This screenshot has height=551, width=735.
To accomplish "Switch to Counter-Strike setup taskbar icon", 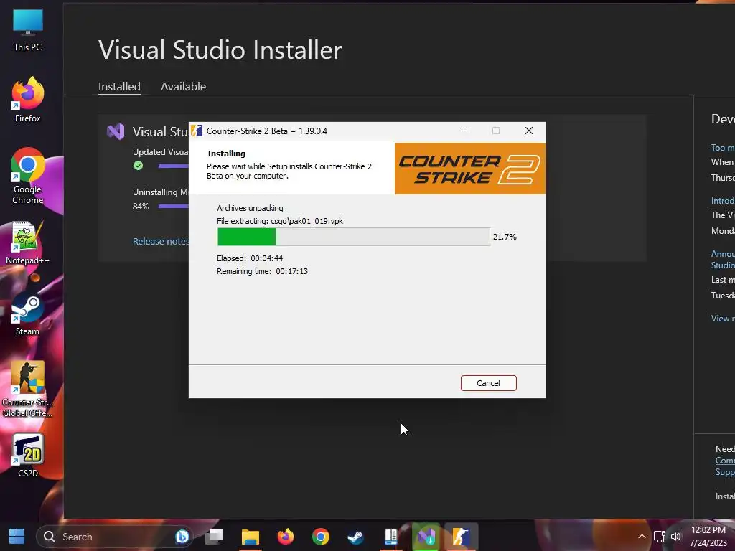I will (x=462, y=537).
